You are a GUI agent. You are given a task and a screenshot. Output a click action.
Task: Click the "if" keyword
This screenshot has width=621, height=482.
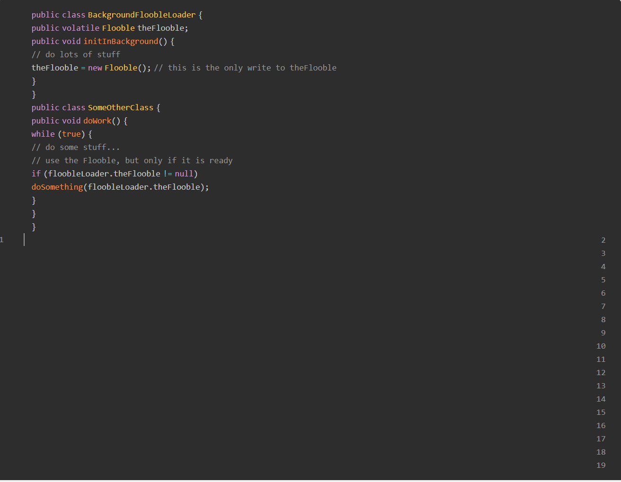[36, 174]
